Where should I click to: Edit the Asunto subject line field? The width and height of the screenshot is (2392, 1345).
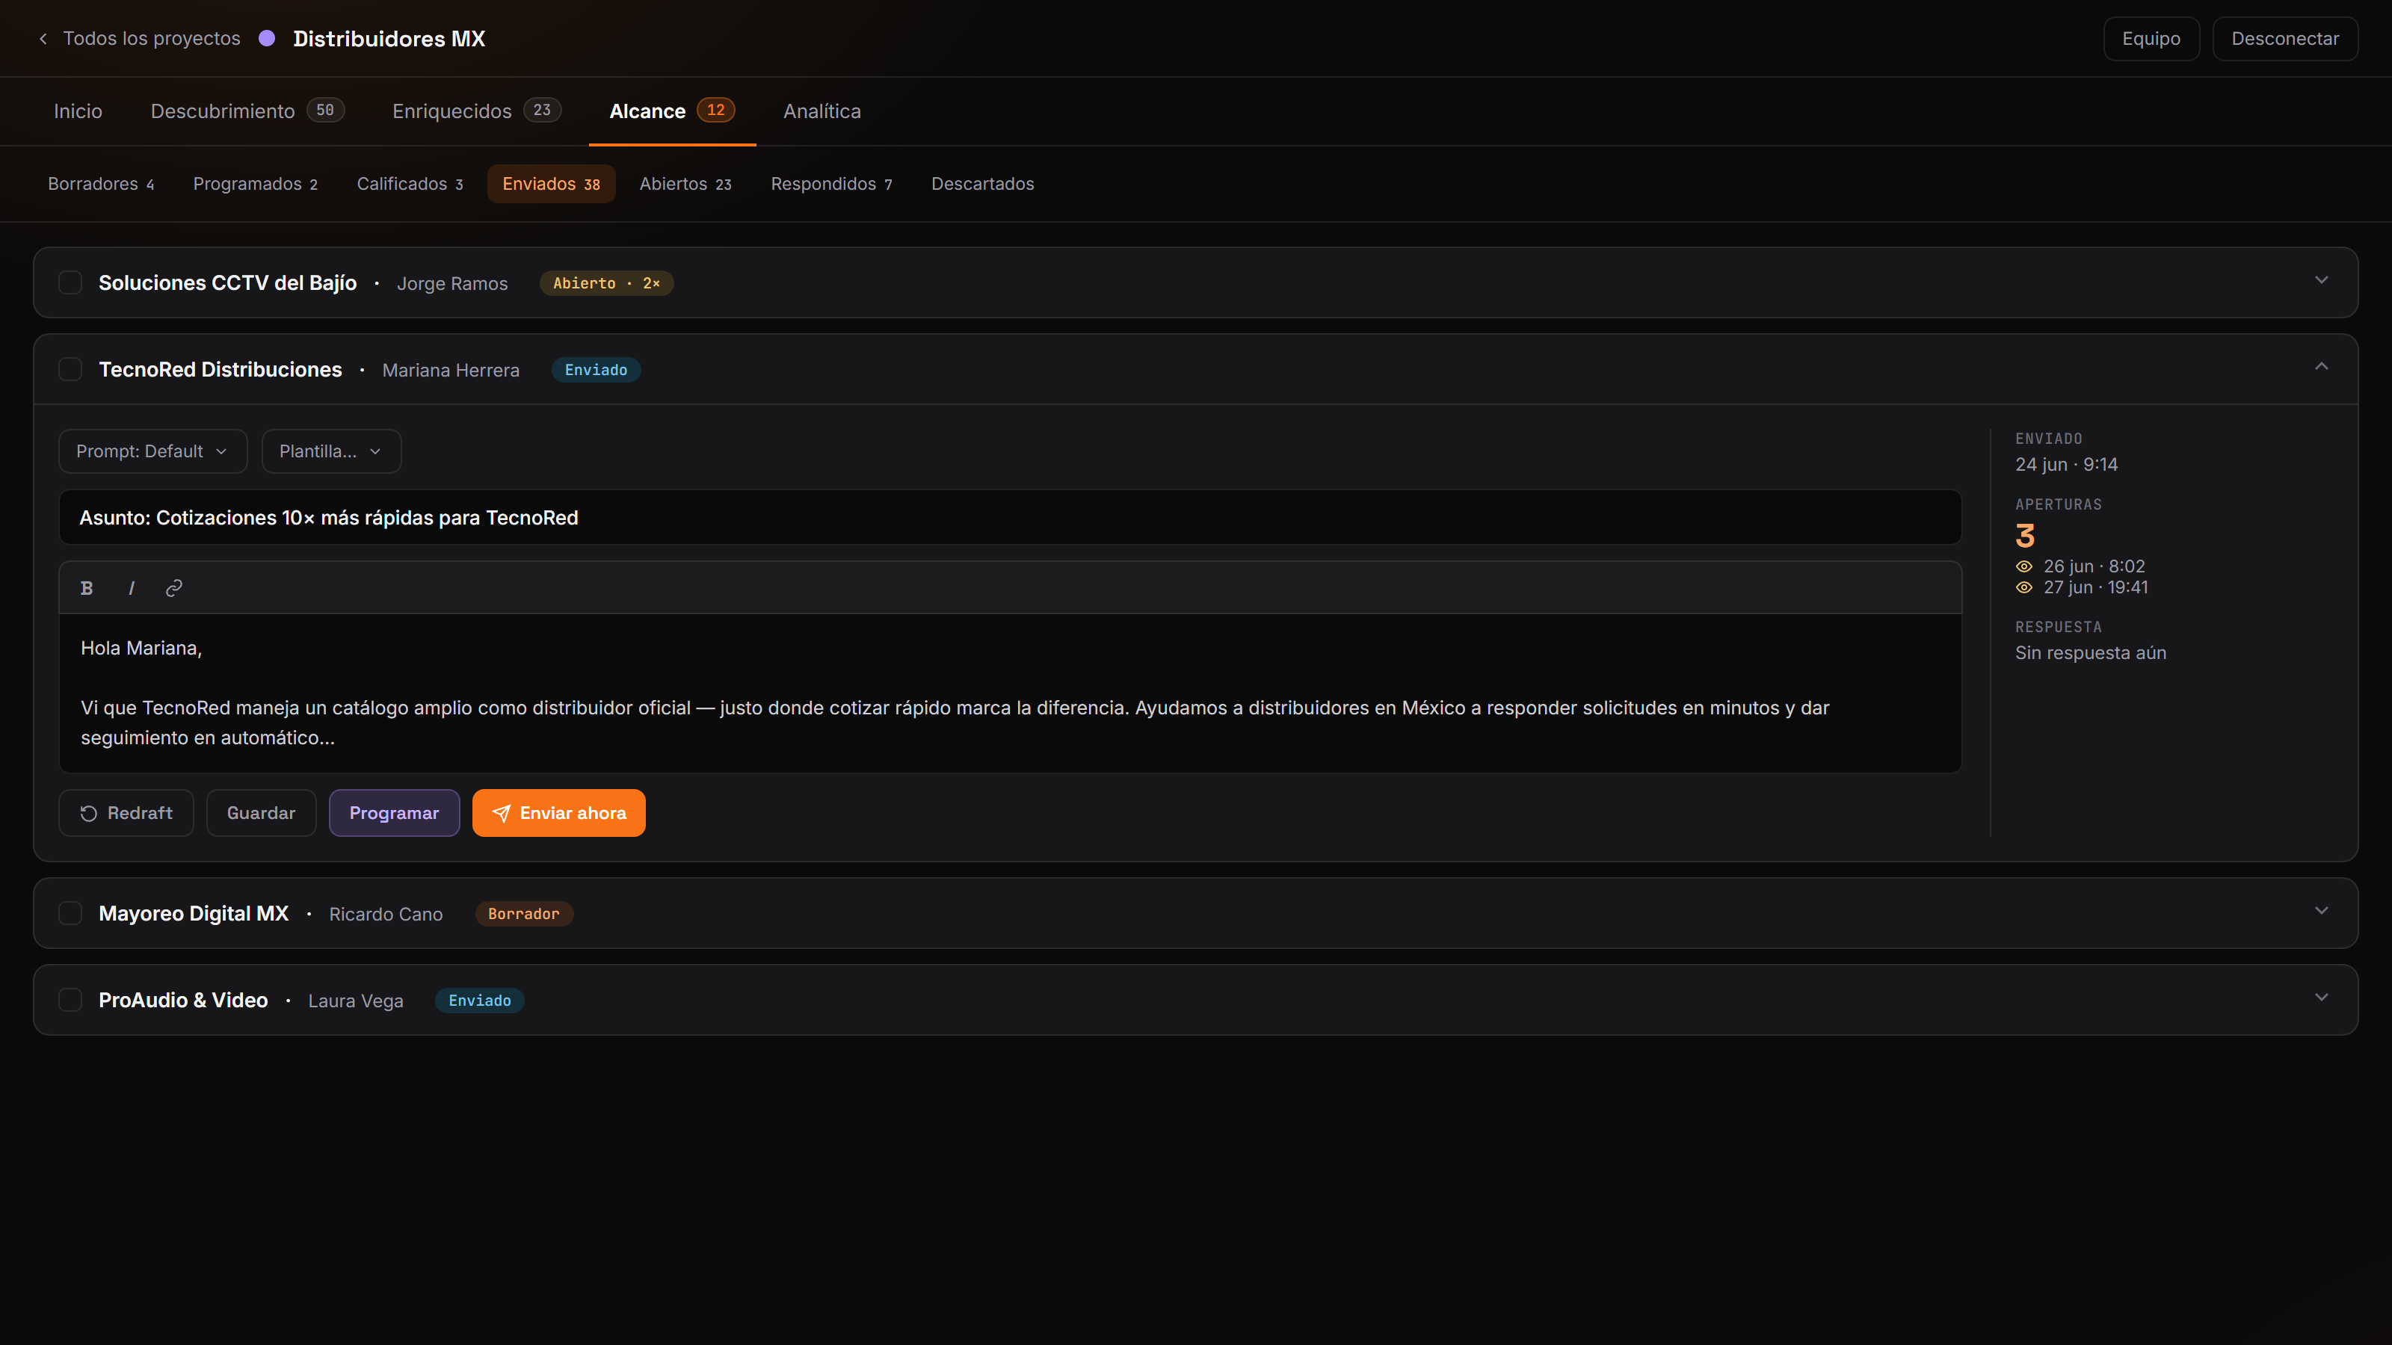(1011, 518)
